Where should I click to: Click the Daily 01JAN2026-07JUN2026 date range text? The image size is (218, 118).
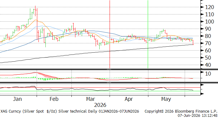pyautogui.click(x=113, y=111)
